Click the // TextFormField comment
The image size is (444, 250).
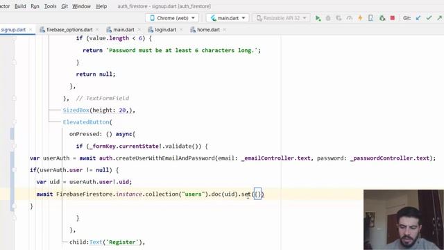103,99
